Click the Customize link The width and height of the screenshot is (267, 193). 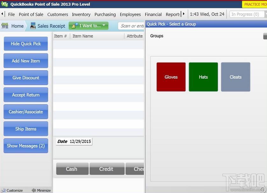point(14,190)
